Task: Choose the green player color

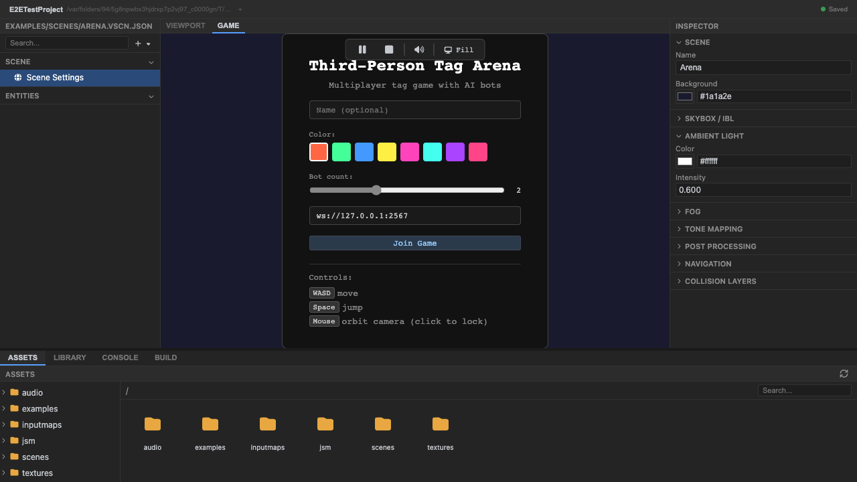Action: [341, 152]
